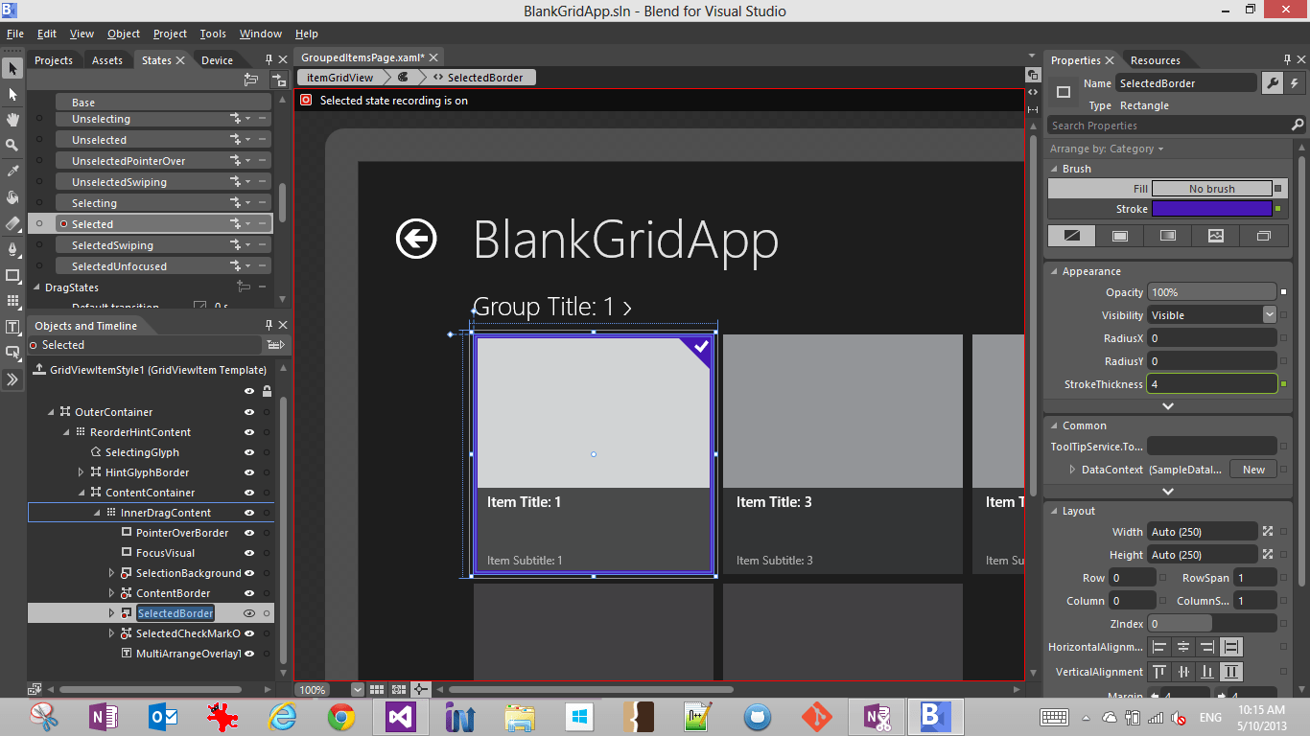This screenshot has height=736, width=1310.
Task: Open the Object menu
Action: 124,34
